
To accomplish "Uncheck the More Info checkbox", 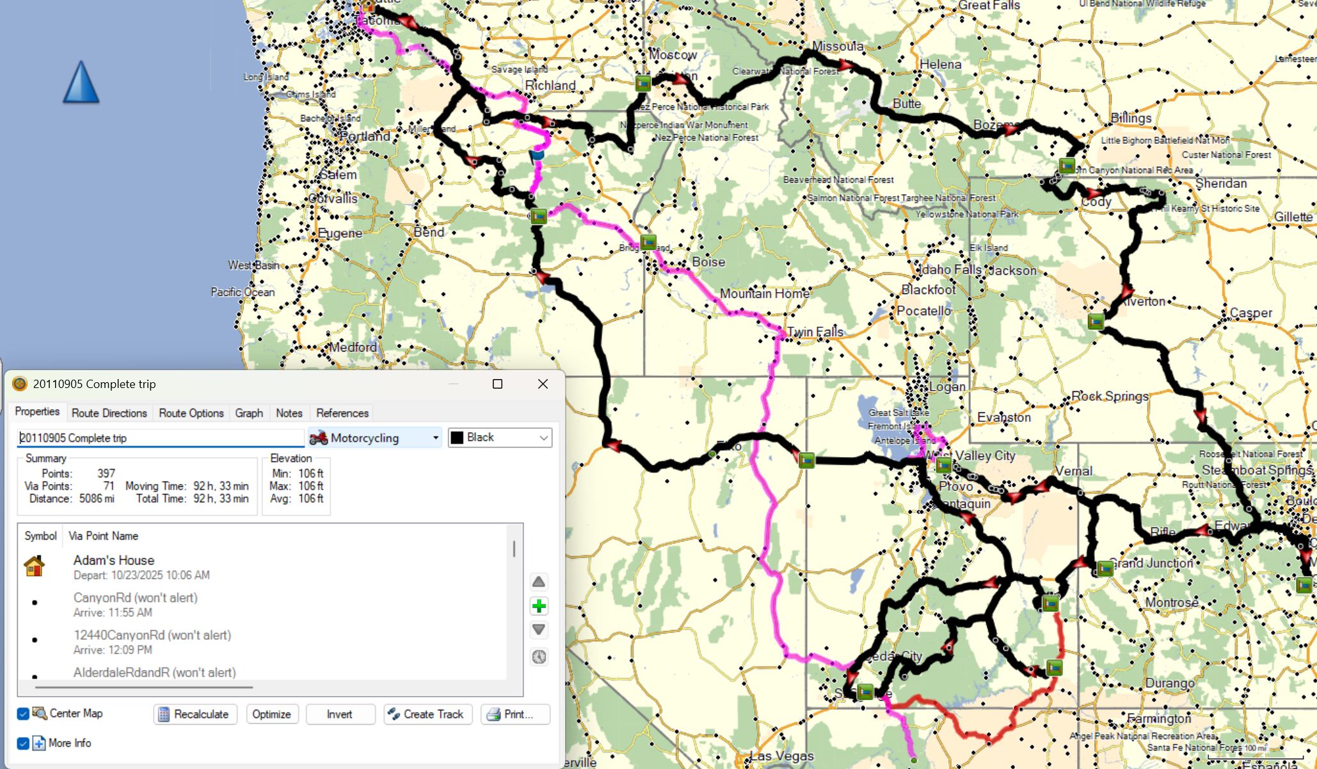I will 23,743.
